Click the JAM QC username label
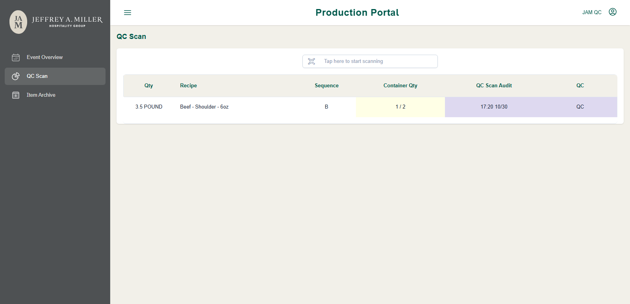The image size is (630, 304). pos(592,13)
